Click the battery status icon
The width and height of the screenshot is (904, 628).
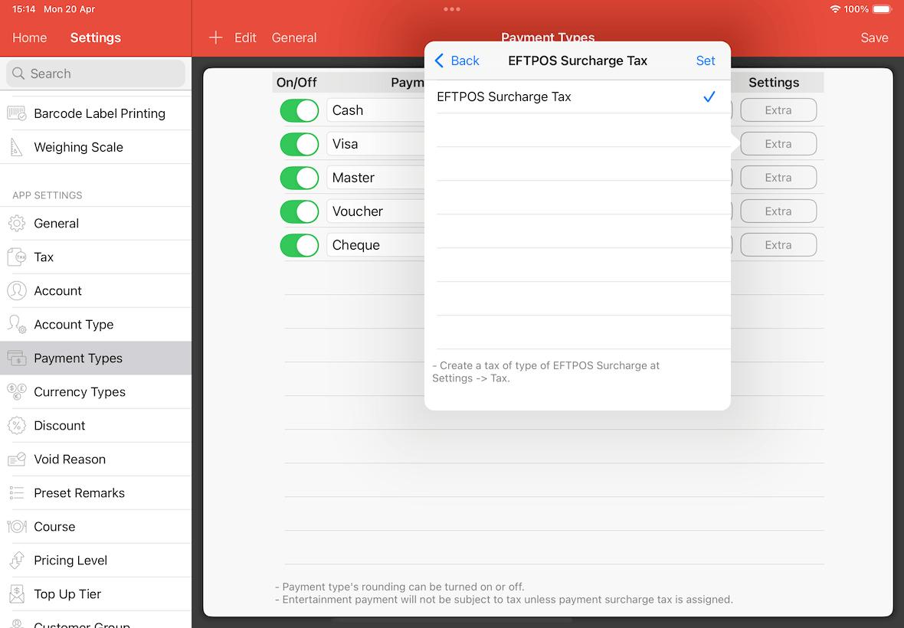[882, 9]
